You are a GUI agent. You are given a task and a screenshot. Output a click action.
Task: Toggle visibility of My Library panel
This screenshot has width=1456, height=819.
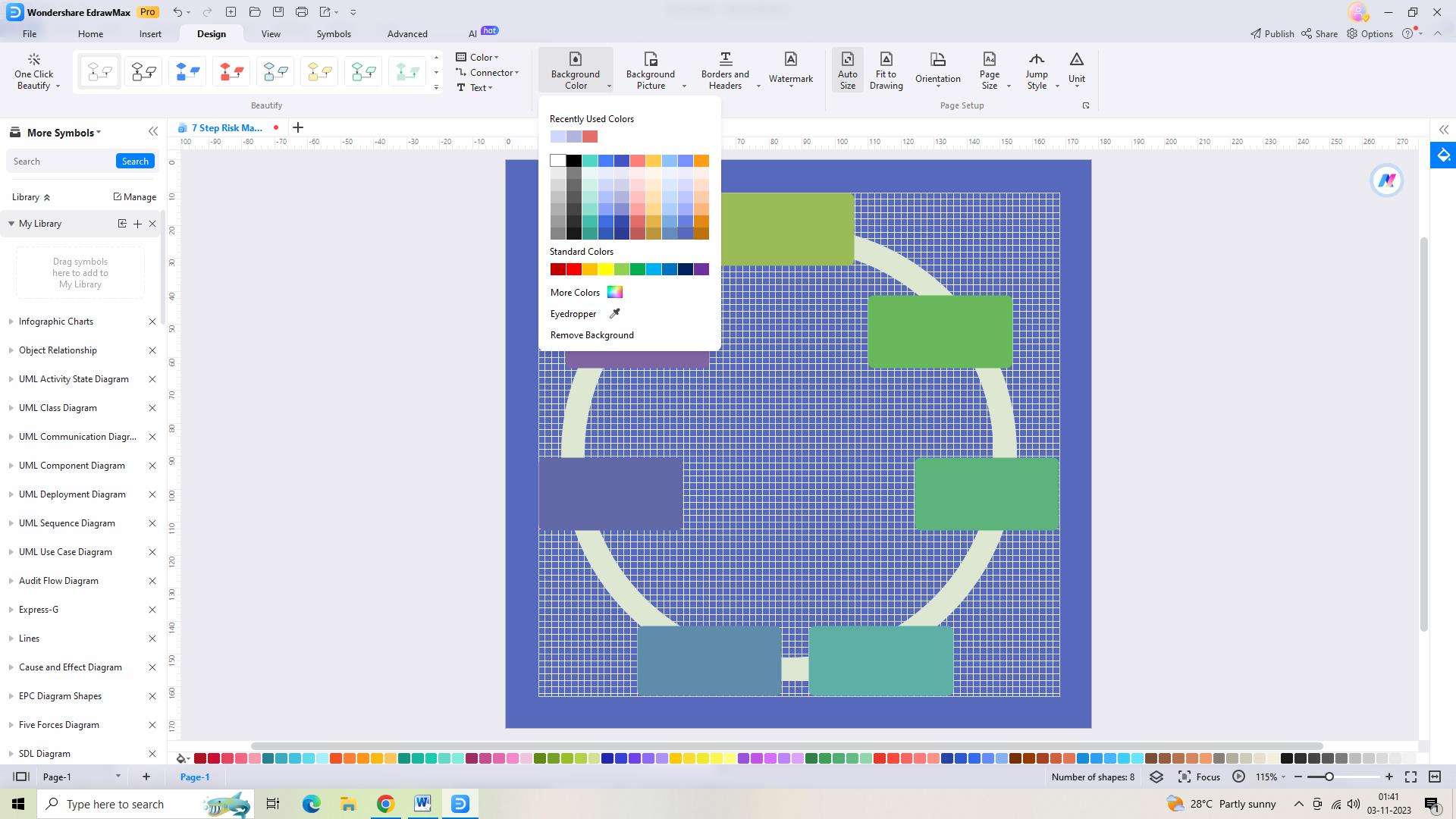(10, 223)
